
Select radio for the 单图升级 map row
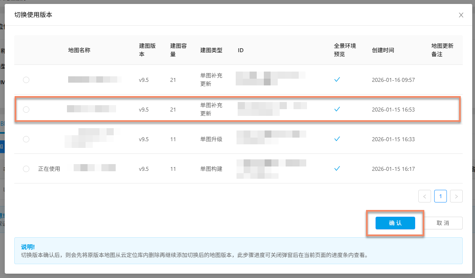pyautogui.click(x=26, y=139)
